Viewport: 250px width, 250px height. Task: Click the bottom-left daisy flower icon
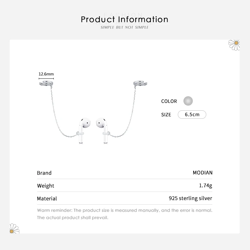14,228
